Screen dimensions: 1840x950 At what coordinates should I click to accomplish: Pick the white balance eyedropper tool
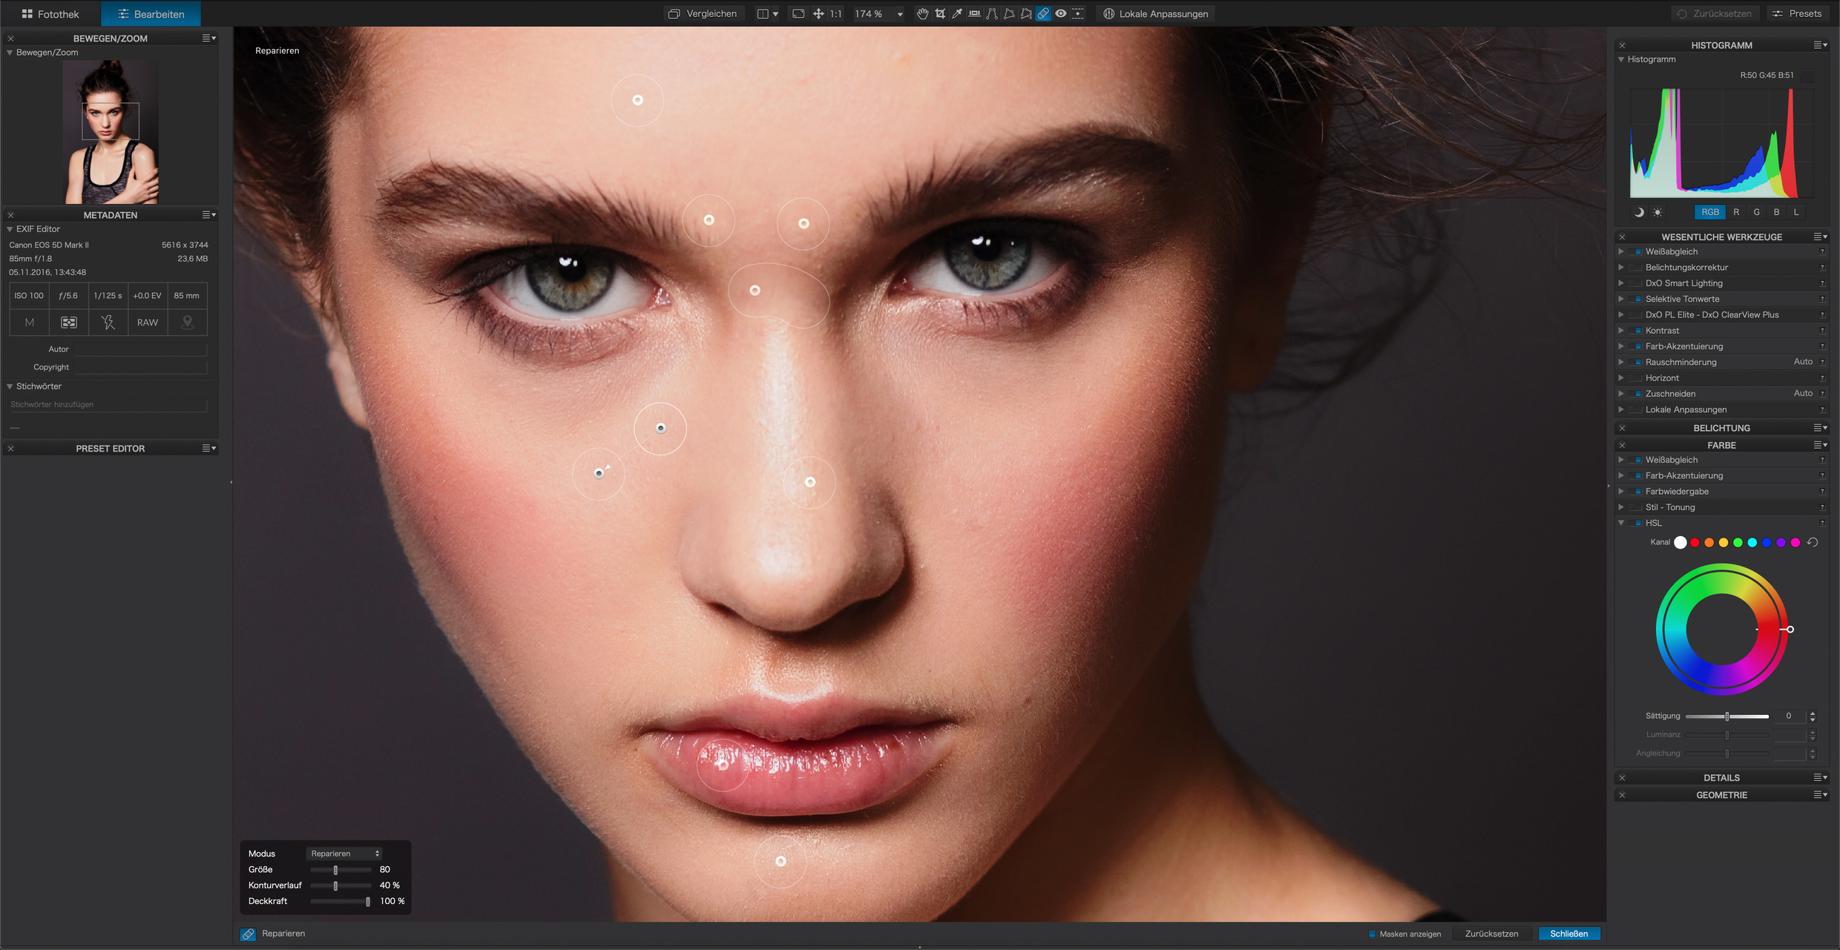pyautogui.click(x=957, y=13)
